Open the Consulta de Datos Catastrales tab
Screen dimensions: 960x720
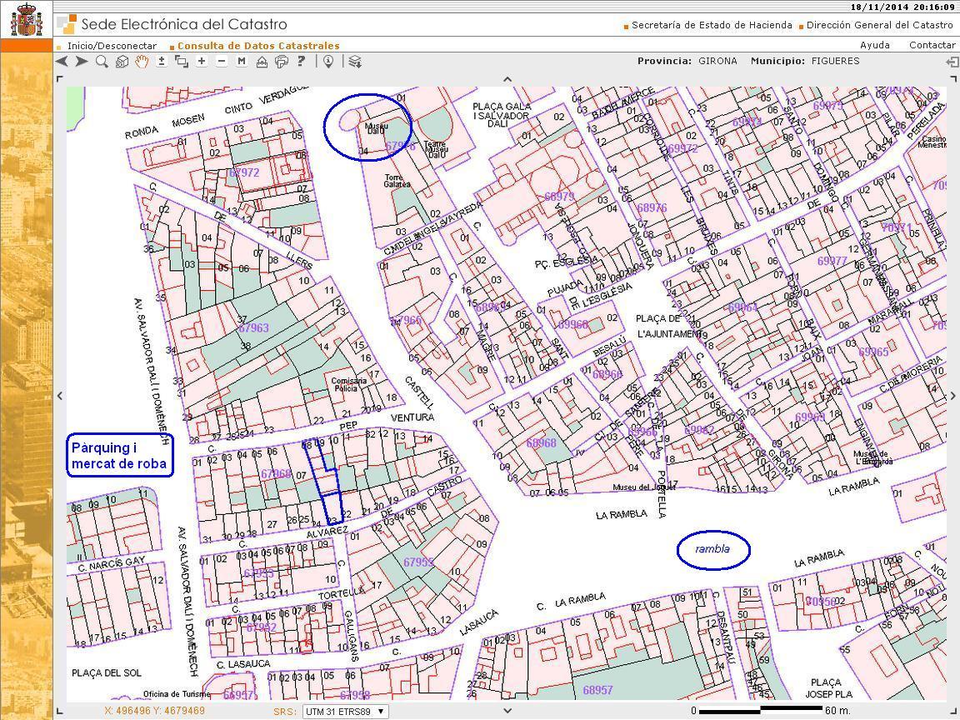[x=257, y=46]
